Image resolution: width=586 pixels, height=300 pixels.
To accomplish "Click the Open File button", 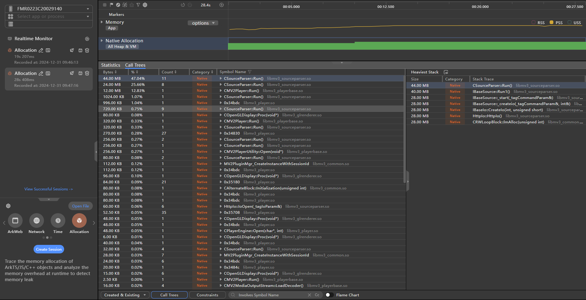I will [81, 206].
